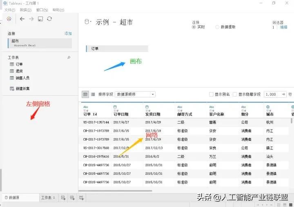Viewport: 294px width, 207px height.
Task: Click the table icon next to 退货
Action: coord(12,71)
